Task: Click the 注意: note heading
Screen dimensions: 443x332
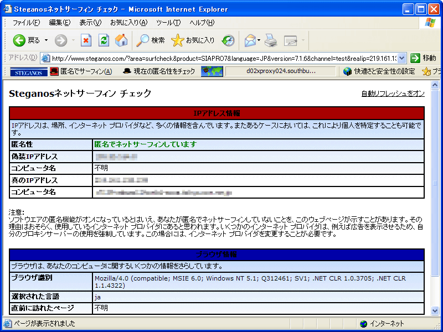Action: pyautogui.click(x=17, y=212)
